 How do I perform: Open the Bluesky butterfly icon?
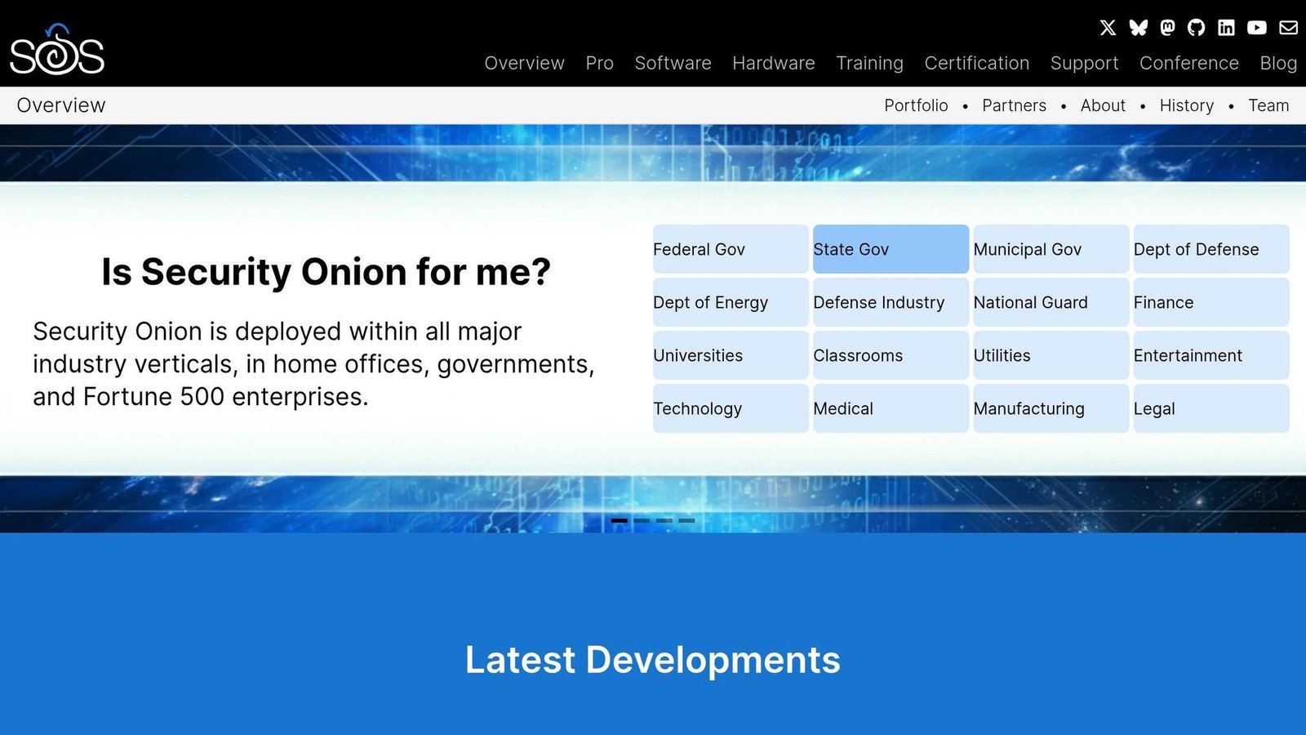pos(1138,28)
